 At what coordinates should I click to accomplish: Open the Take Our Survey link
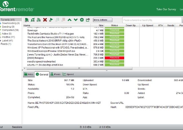(166, 9)
